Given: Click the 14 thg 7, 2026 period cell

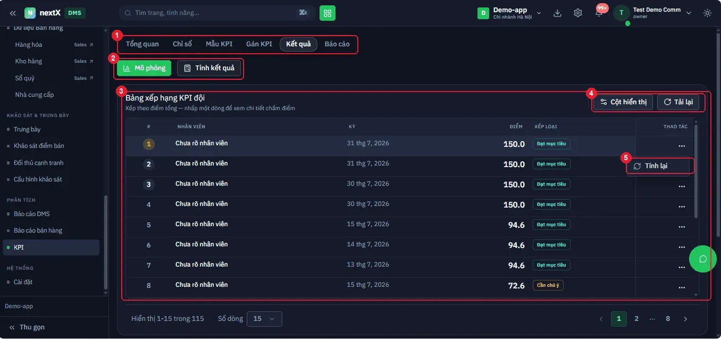Looking at the screenshot, I should (x=368, y=244).
